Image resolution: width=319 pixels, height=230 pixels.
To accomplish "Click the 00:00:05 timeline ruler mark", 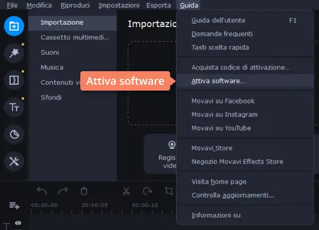I will (95, 205).
